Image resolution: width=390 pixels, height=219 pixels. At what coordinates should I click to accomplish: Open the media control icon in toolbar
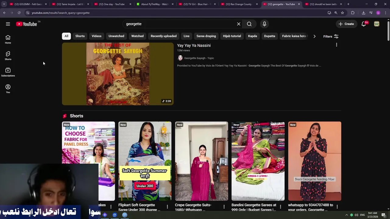(x=371, y=13)
